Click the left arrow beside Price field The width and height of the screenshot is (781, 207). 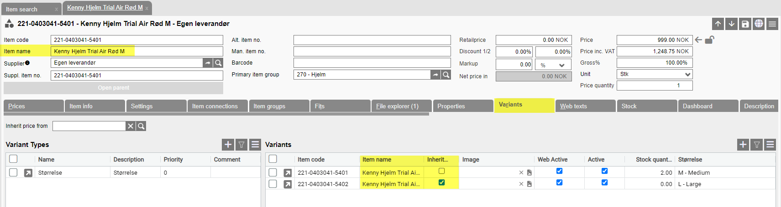point(698,40)
